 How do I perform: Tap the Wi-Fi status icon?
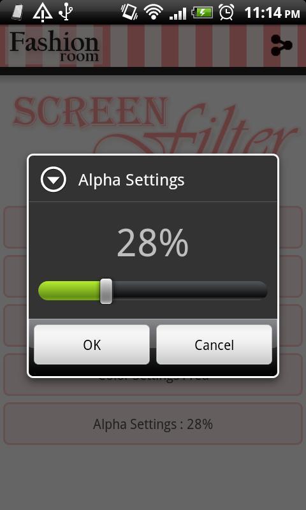click(x=154, y=12)
